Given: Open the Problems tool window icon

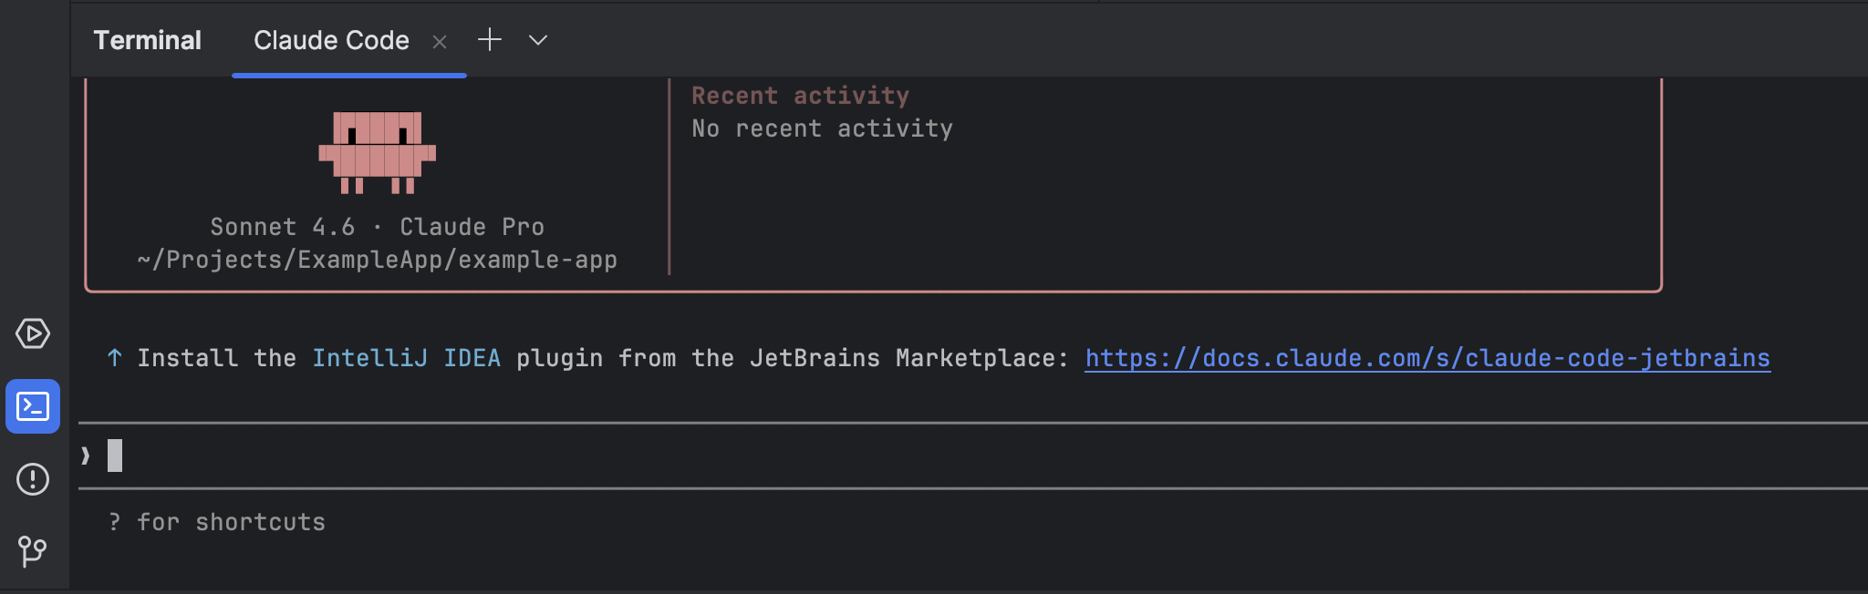Looking at the screenshot, I should (x=33, y=479).
